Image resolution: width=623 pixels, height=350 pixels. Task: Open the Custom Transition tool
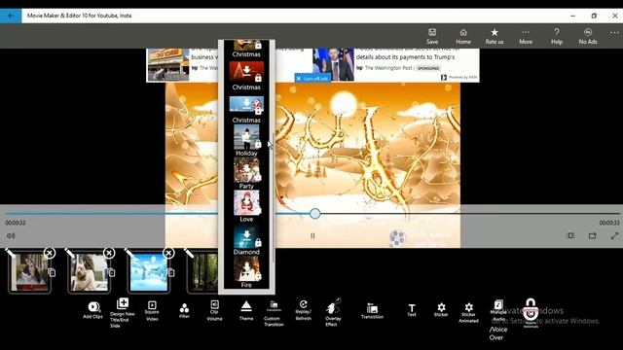274,313
